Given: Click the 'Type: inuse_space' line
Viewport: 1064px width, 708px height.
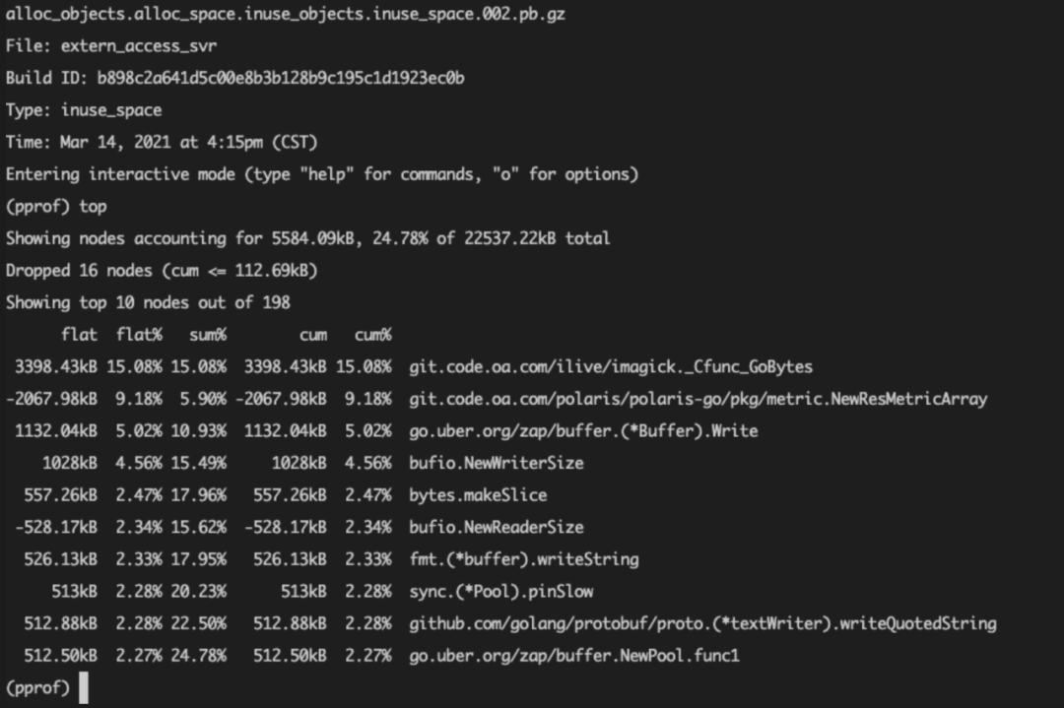Looking at the screenshot, I should tap(84, 110).
